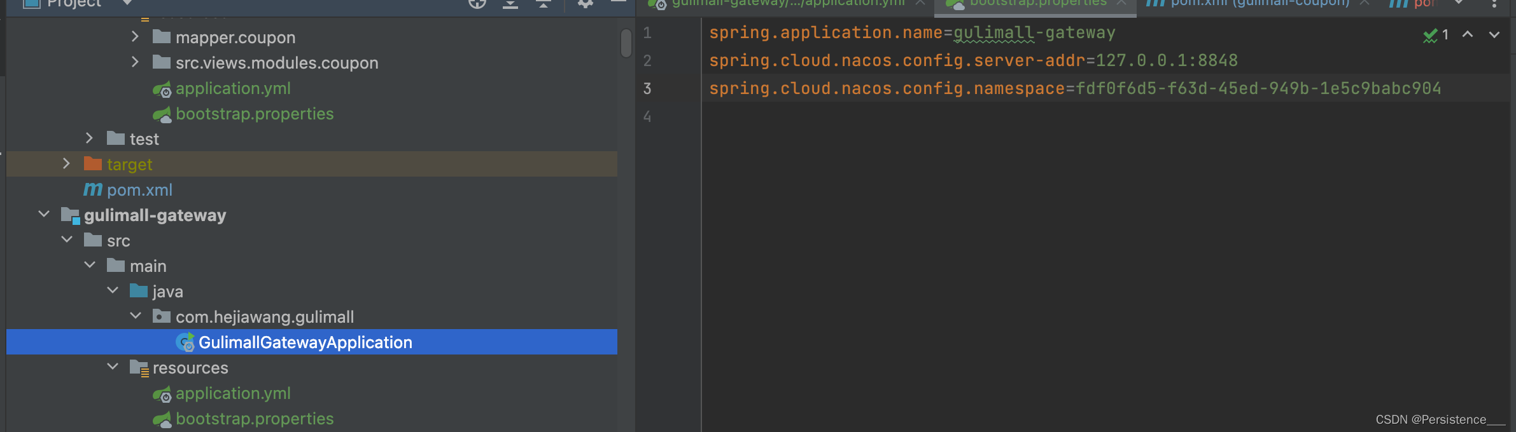Go to previous highlighted problem arrow
1516x432 pixels.
1468,34
